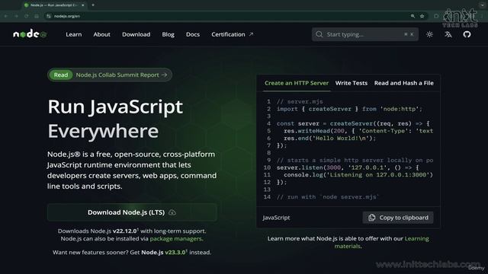Bookmark the page with the star icon
The height and width of the screenshot is (274, 488).
(x=422, y=16)
